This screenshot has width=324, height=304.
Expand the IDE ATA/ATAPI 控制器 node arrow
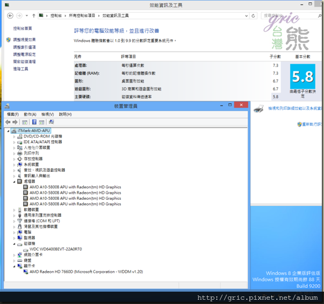[x=14, y=142]
